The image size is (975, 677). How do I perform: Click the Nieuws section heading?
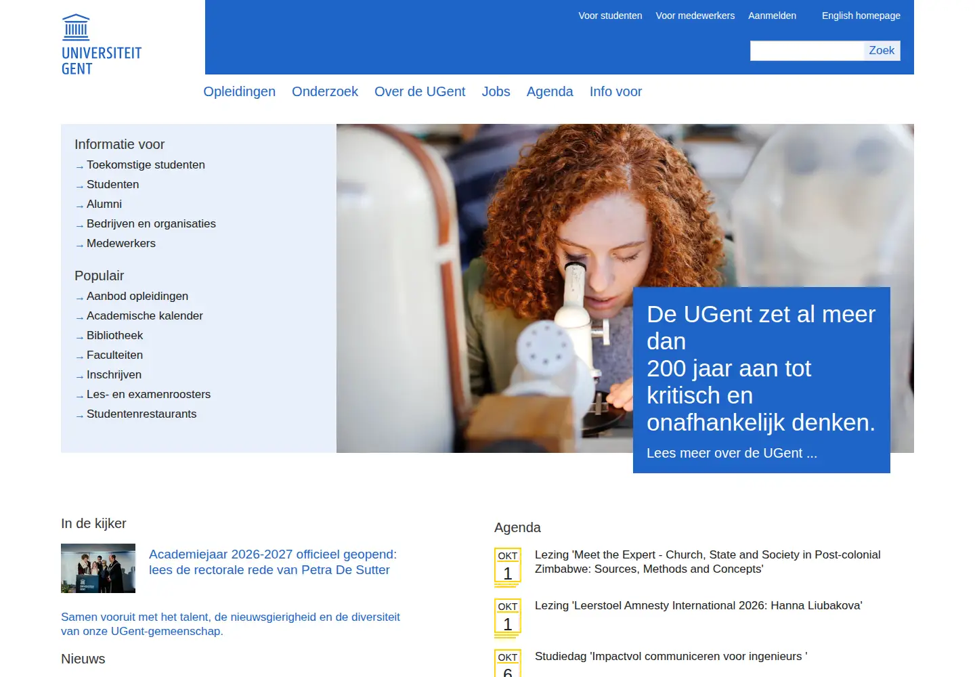click(83, 659)
